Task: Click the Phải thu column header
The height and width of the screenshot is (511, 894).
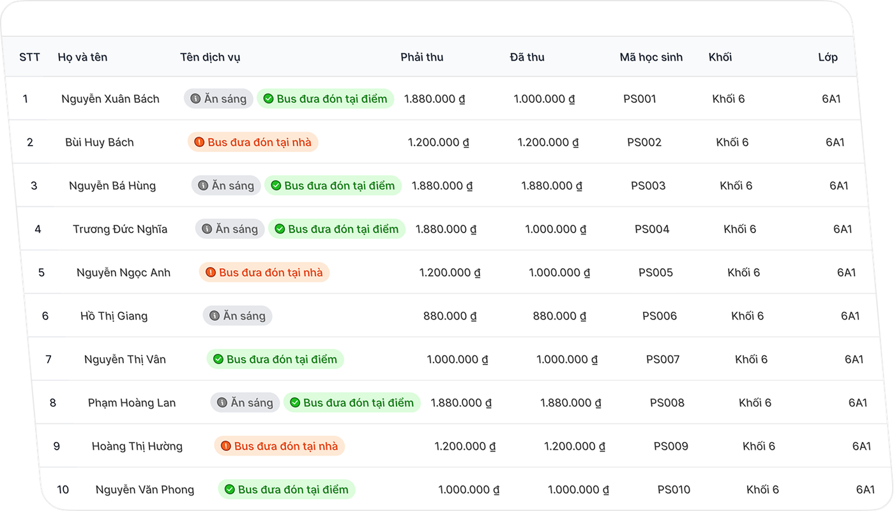Action: [422, 57]
